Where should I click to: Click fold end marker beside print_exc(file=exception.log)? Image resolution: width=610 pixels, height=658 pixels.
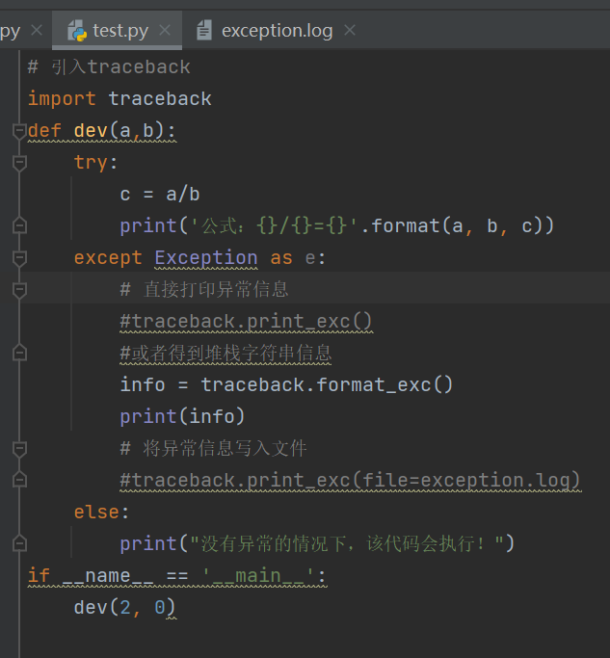click(19, 480)
